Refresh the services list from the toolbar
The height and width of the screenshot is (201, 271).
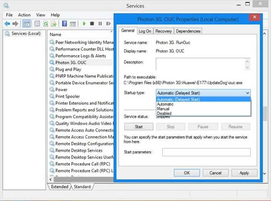pos(46,24)
